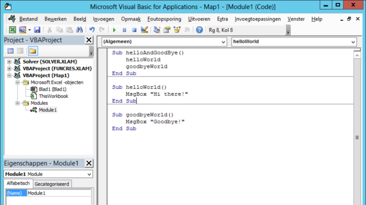The width and height of the screenshot is (366, 205).
Task: Collapse the Microsoft Excel -objecten folder
Action: (x=17, y=82)
